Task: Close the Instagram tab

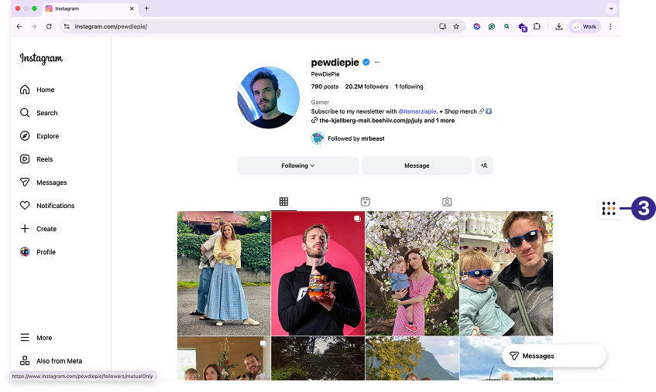Action: 132,9
